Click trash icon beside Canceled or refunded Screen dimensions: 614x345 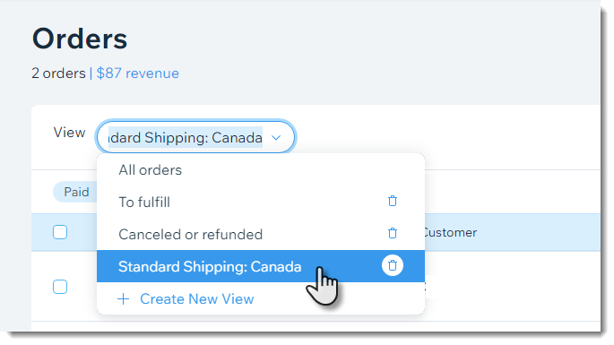point(393,233)
